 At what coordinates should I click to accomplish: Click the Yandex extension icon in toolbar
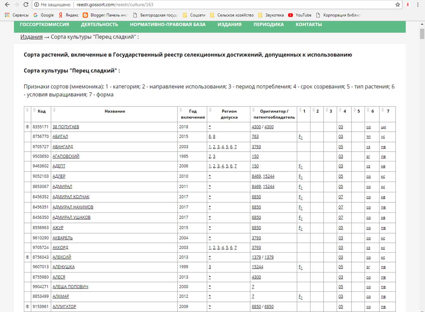pos(408,5)
